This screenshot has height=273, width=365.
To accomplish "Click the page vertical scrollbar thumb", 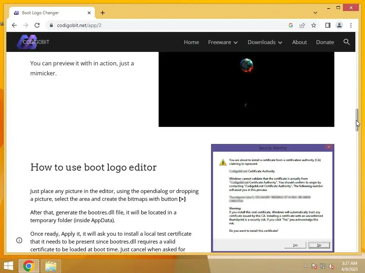I will pyautogui.click(x=357, y=120).
